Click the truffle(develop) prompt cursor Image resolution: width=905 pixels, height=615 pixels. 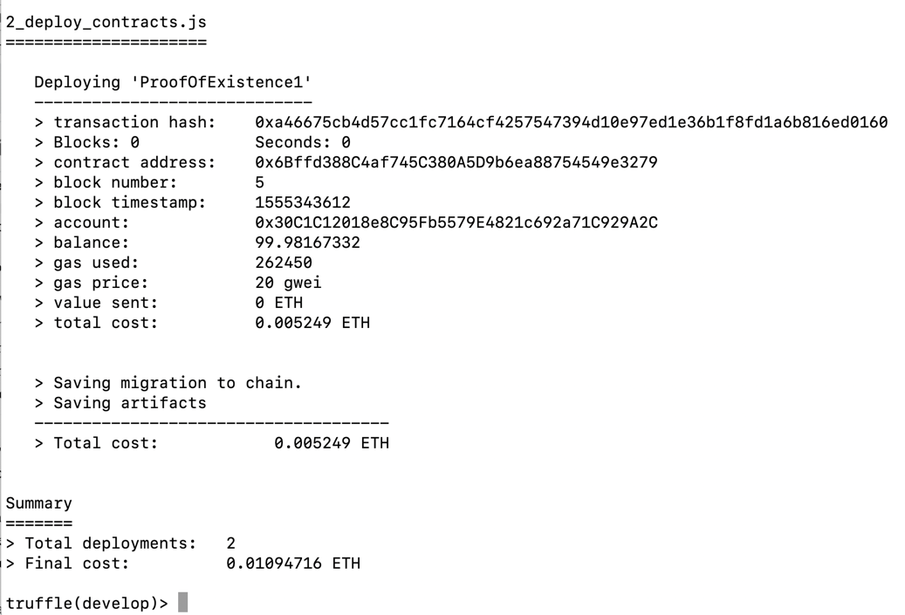(182, 603)
